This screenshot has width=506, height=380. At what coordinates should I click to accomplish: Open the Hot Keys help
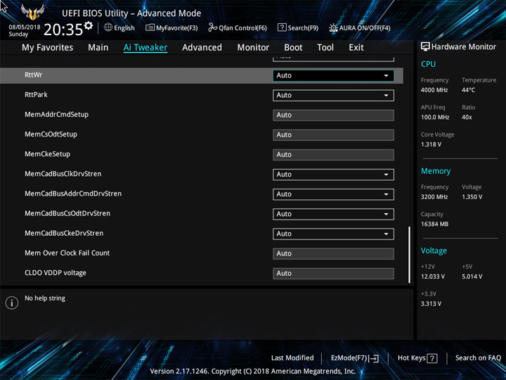[417, 358]
